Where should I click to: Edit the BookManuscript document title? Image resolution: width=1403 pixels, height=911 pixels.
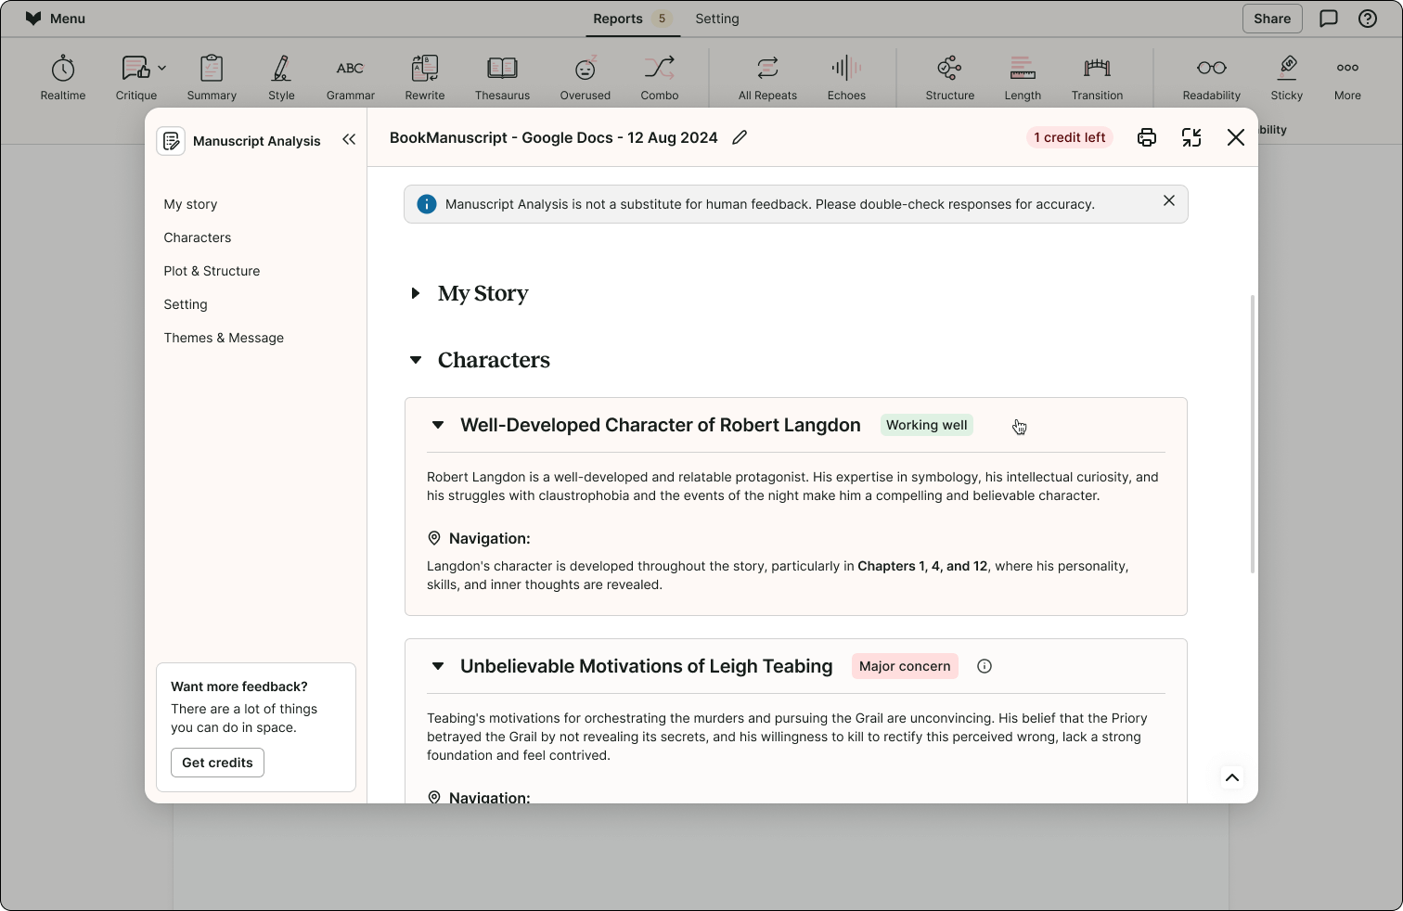740,136
